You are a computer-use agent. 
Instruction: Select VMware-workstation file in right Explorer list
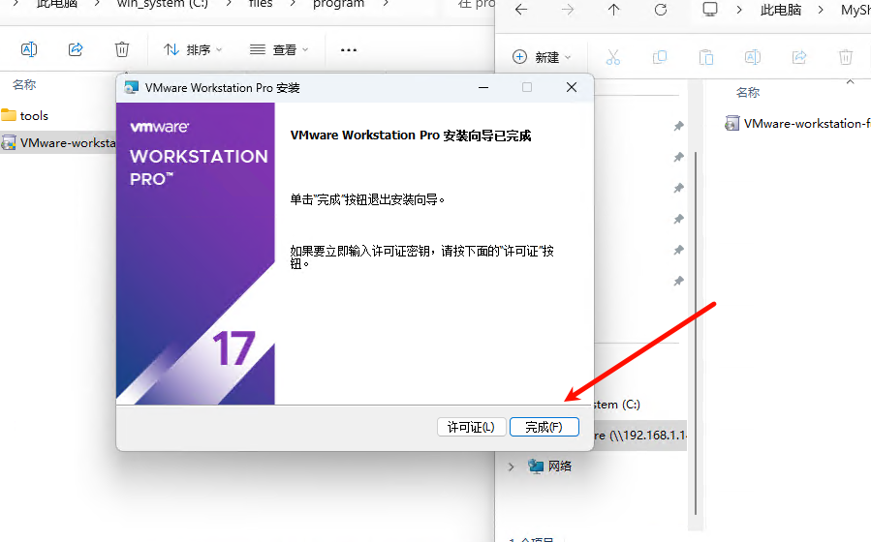[x=797, y=123]
